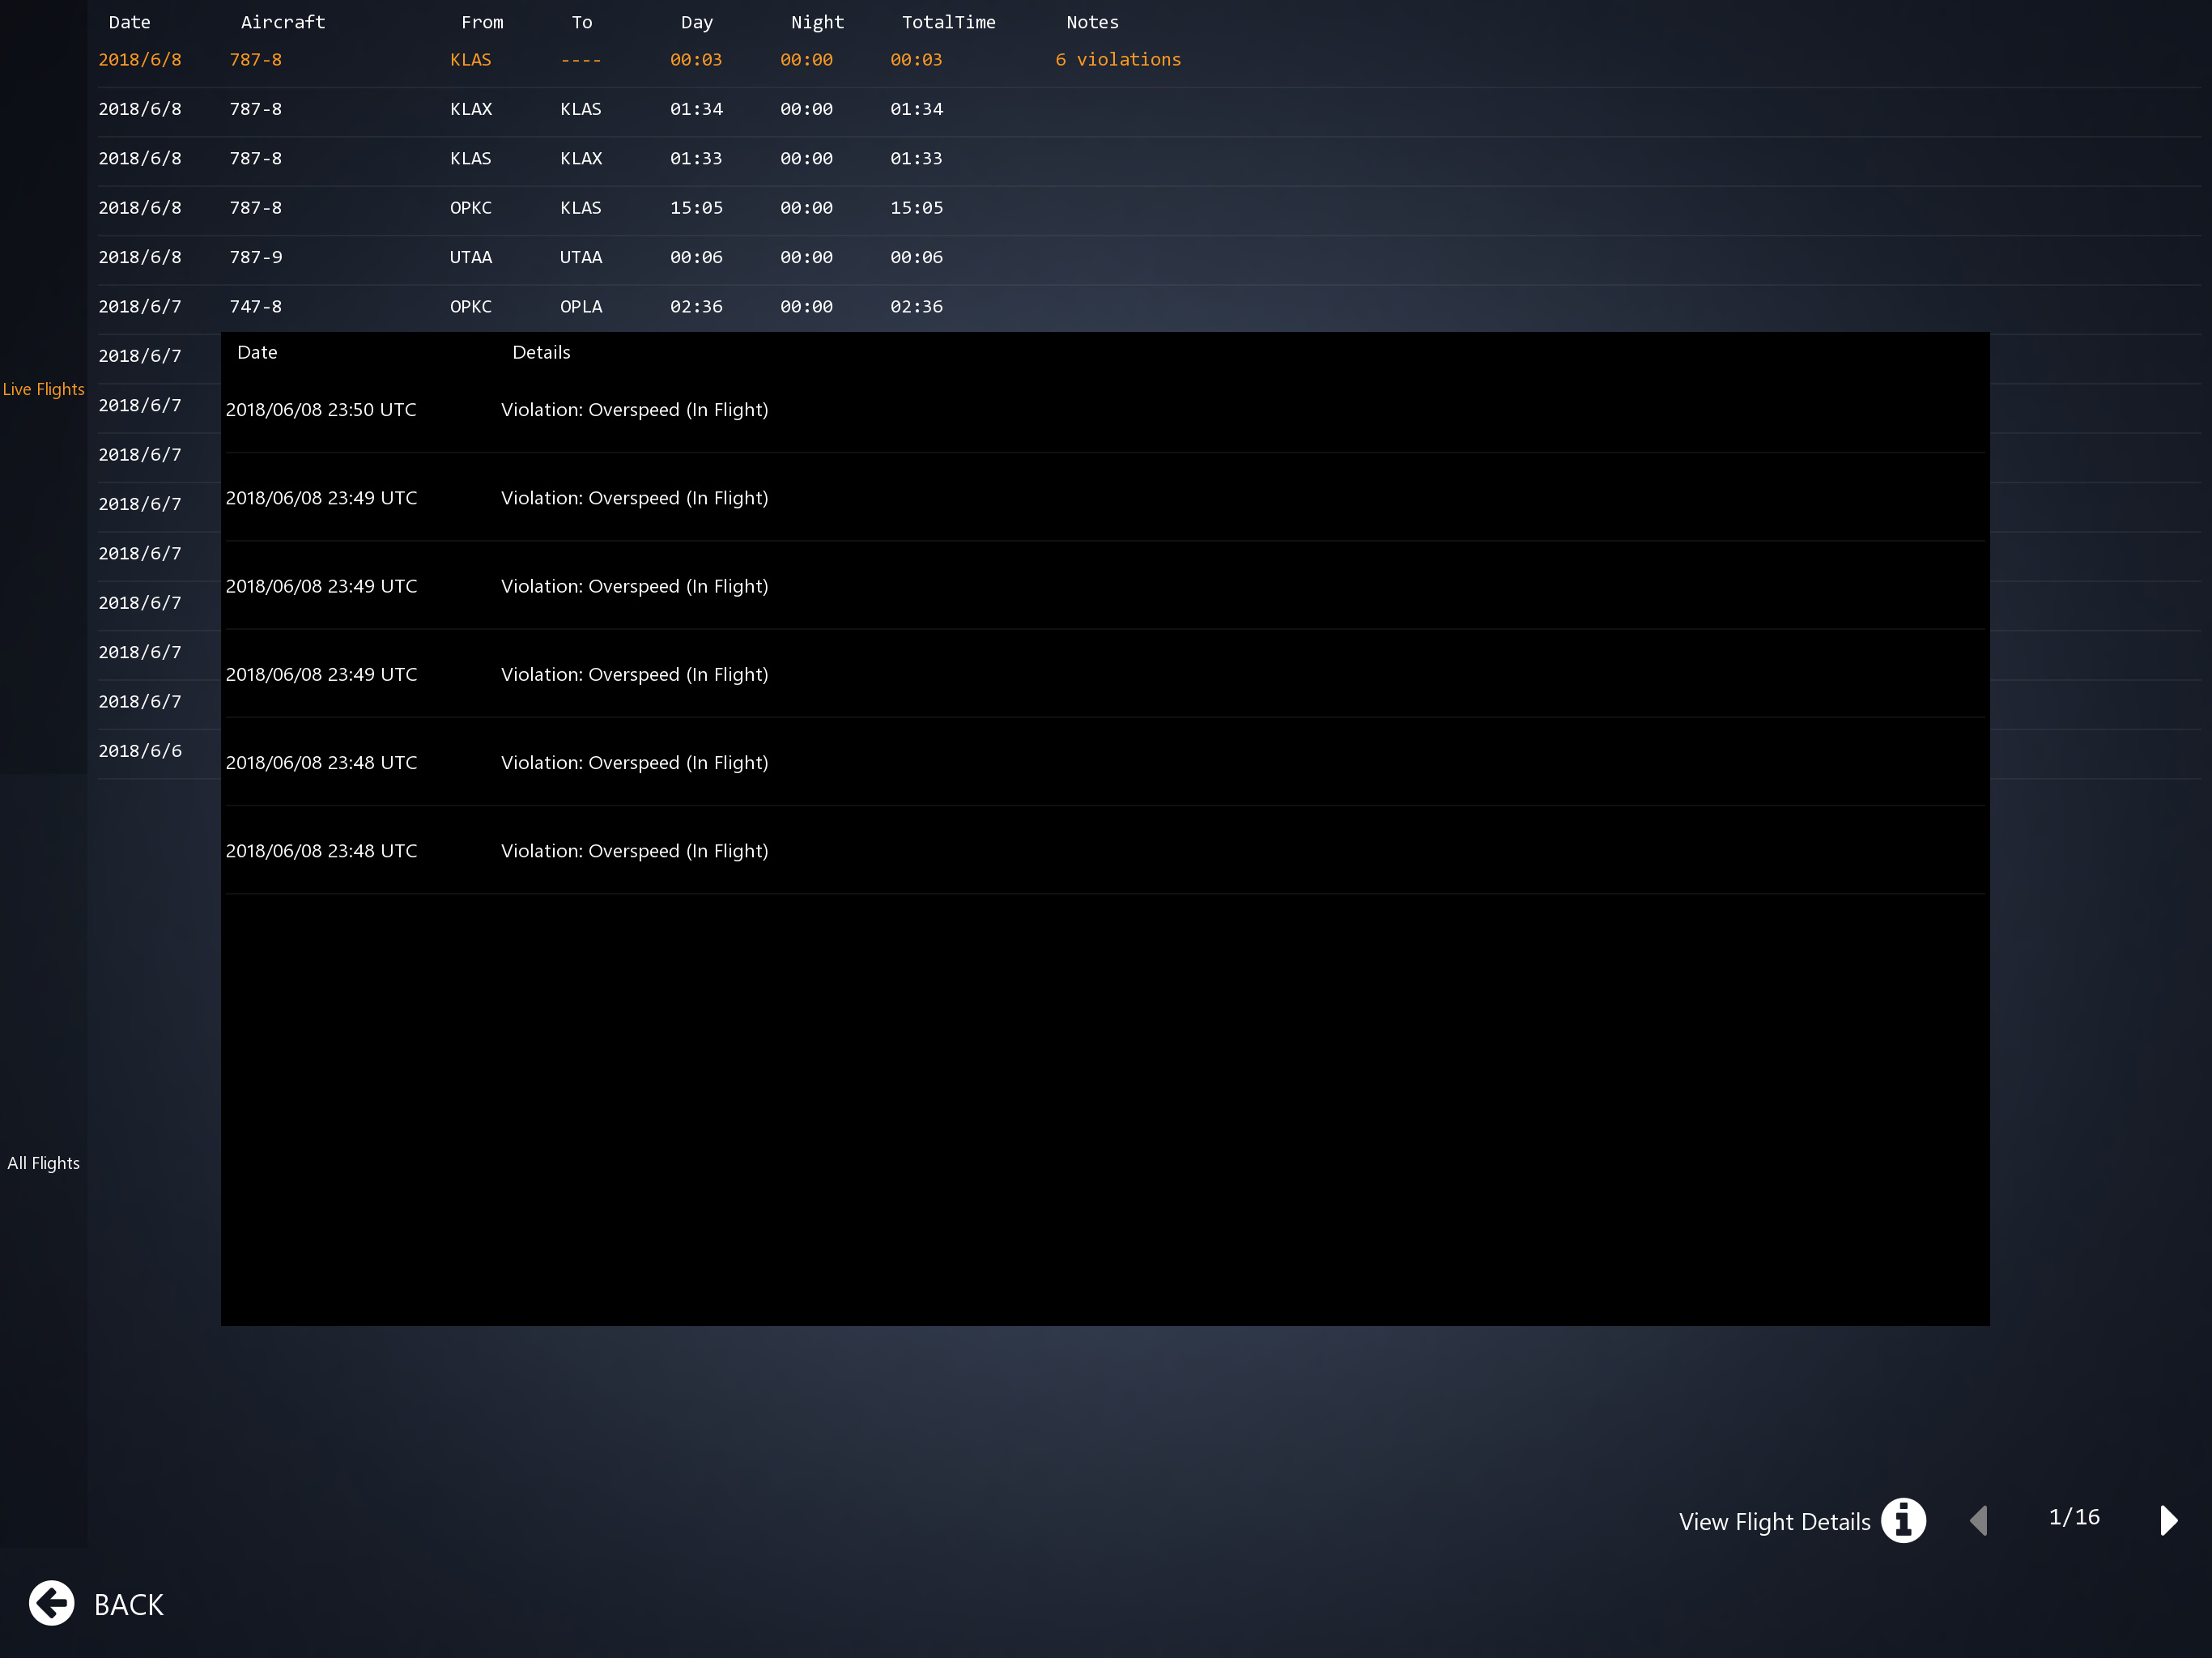Switch to Live Flights tab
The height and width of the screenshot is (1658, 2212).
[43, 389]
